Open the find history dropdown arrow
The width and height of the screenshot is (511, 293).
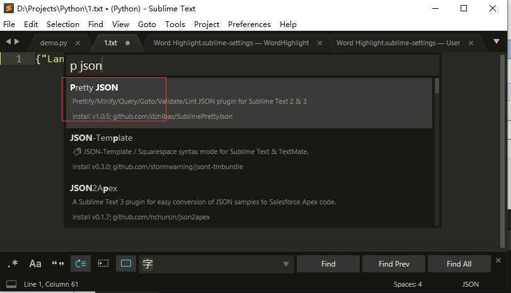(286, 264)
